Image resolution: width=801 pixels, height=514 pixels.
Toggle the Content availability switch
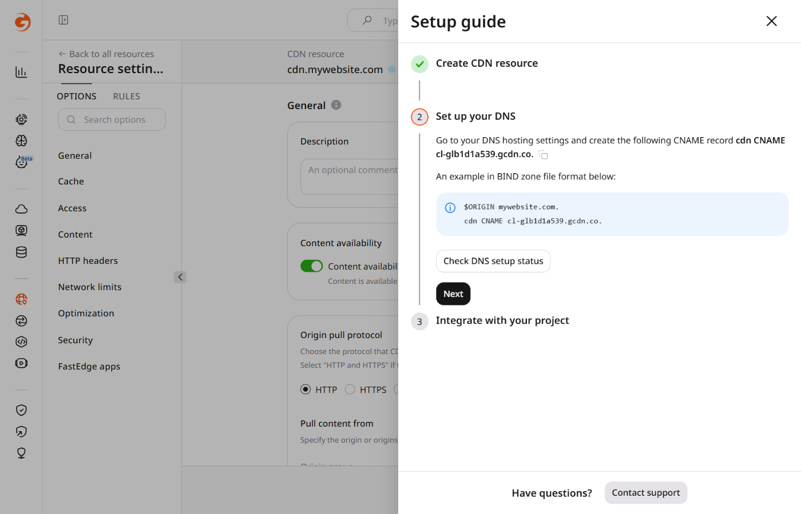click(x=312, y=266)
